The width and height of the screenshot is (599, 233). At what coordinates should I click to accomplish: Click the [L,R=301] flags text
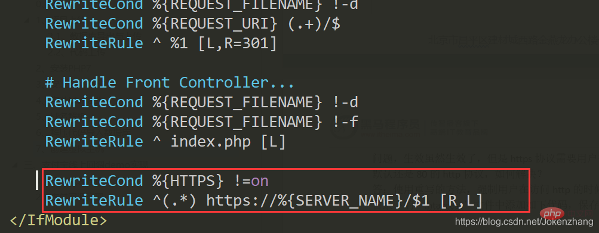pos(237,44)
